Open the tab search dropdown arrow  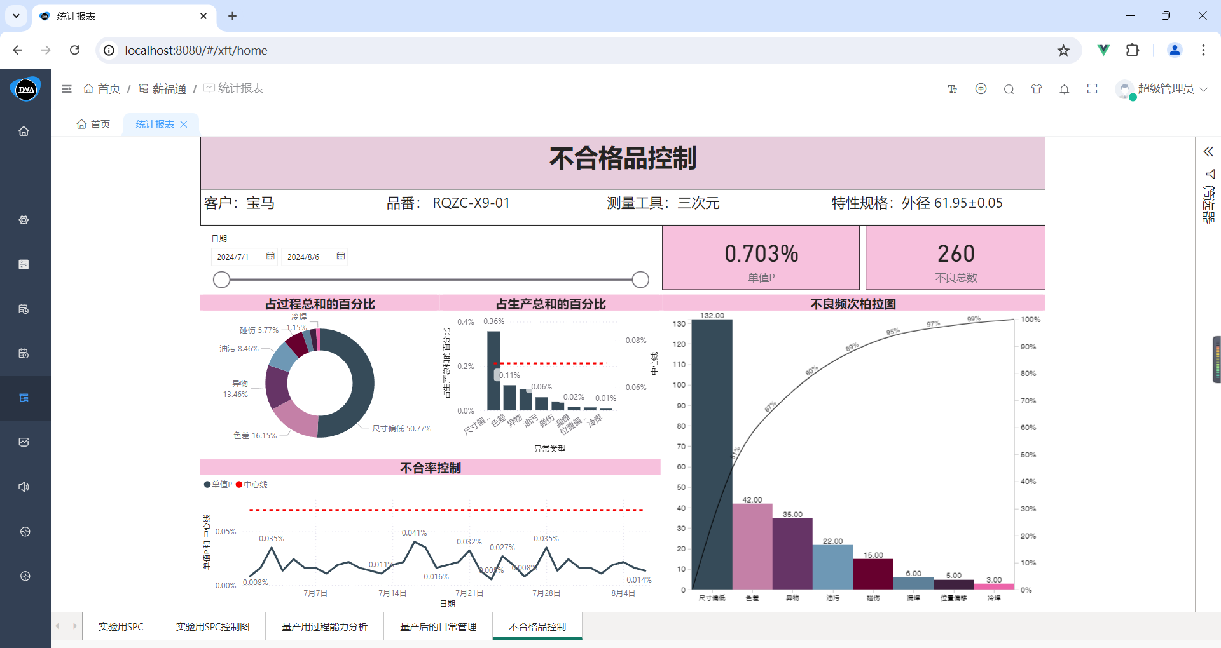pyautogui.click(x=16, y=16)
